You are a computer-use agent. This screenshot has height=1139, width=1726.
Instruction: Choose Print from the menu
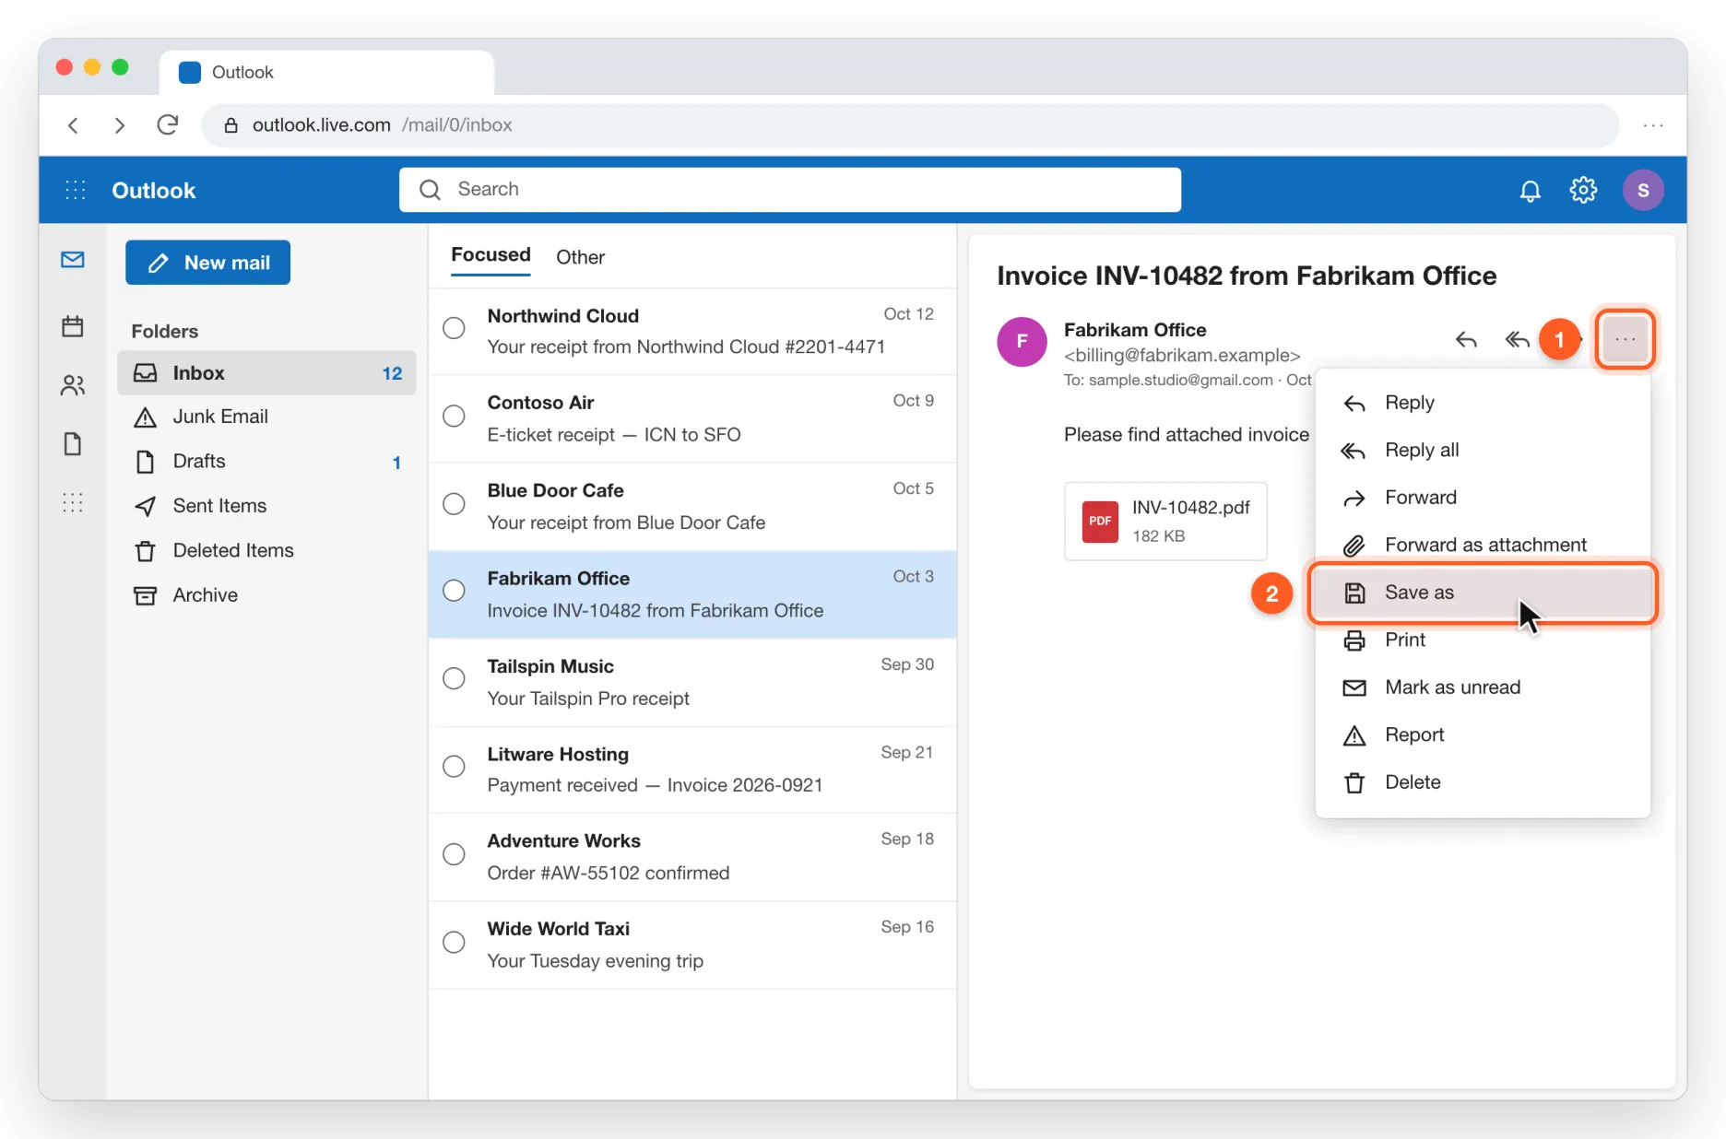(x=1483, y=640)
